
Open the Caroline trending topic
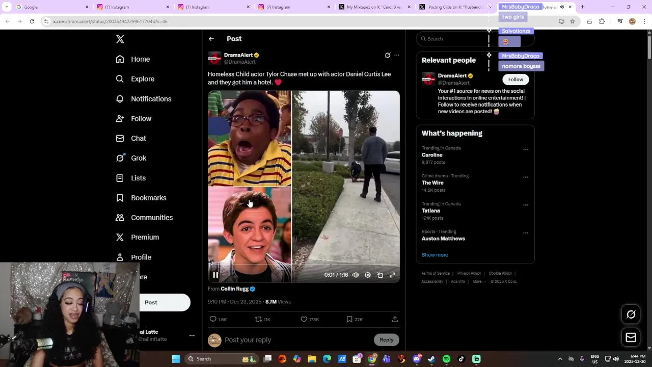432,155
